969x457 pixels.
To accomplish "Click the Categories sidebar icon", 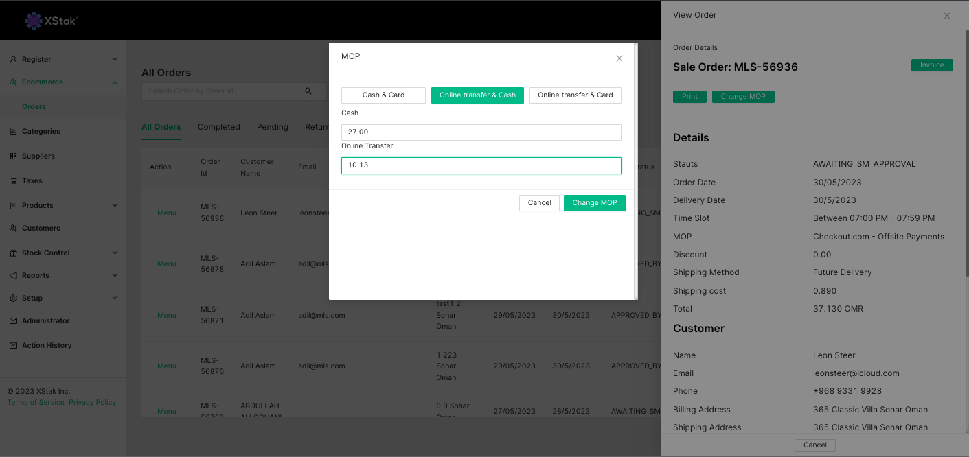I will click(x=14, y=132).
